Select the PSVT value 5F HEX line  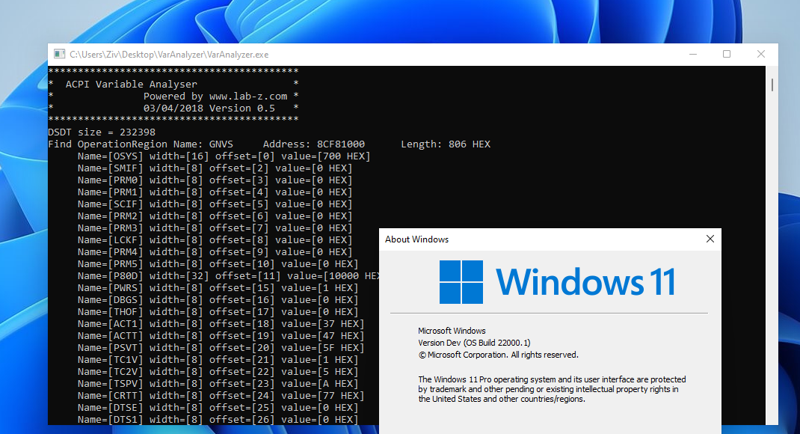point(221,348)
